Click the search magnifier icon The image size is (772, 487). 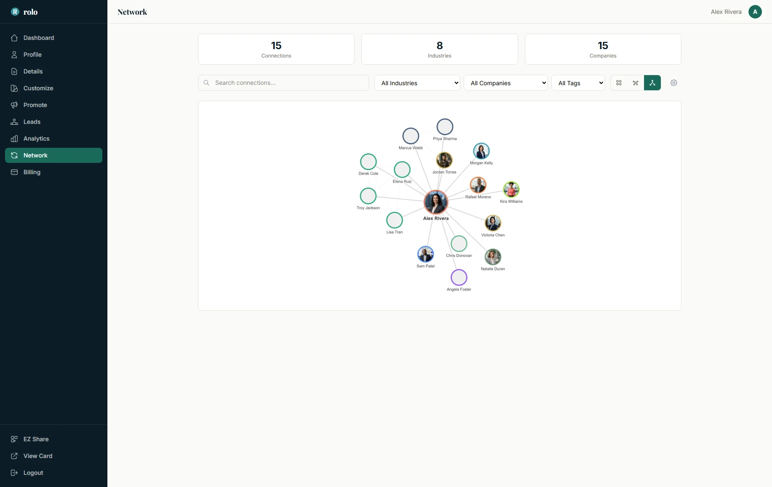tap(206, 83)
